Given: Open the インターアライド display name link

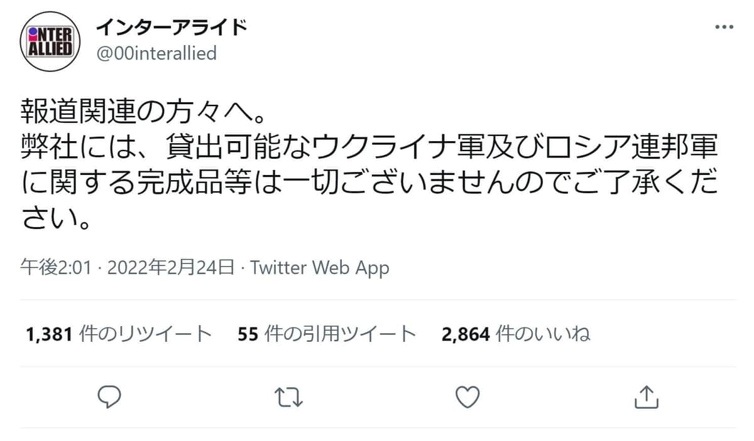Looking at the screenshot, I should coord(171,28).
